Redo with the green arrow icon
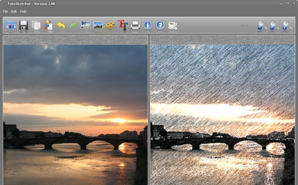Screen dimensions: 298x185 [x=73, y=25]
